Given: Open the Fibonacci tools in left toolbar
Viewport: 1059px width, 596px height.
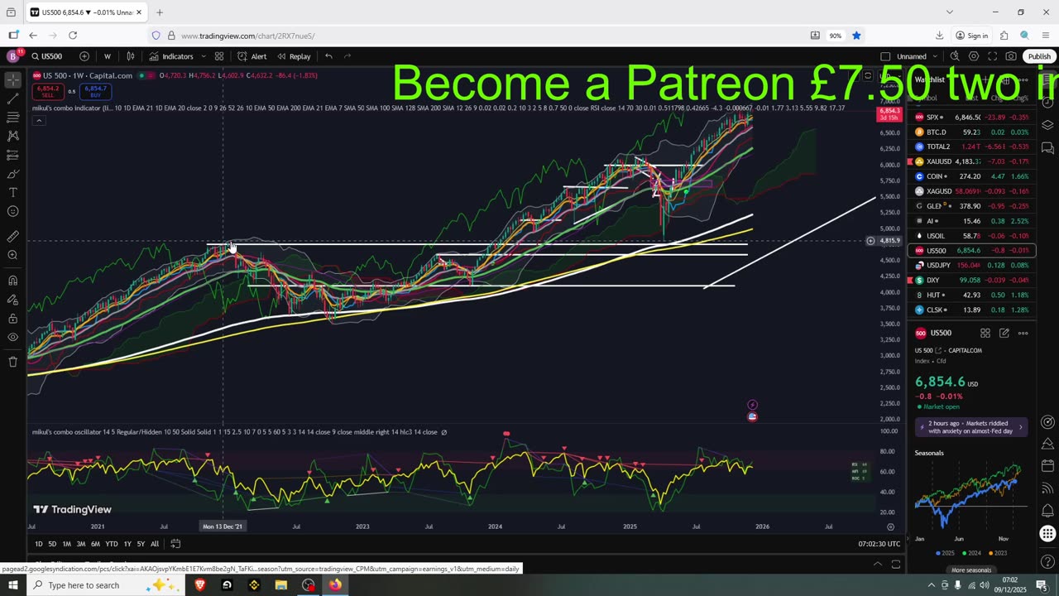Looking at the screenshot, I should tap(12, 118).
